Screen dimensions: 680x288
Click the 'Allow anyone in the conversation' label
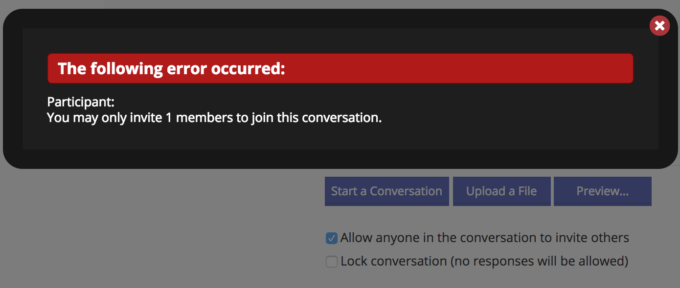click(x=485, y=238)
